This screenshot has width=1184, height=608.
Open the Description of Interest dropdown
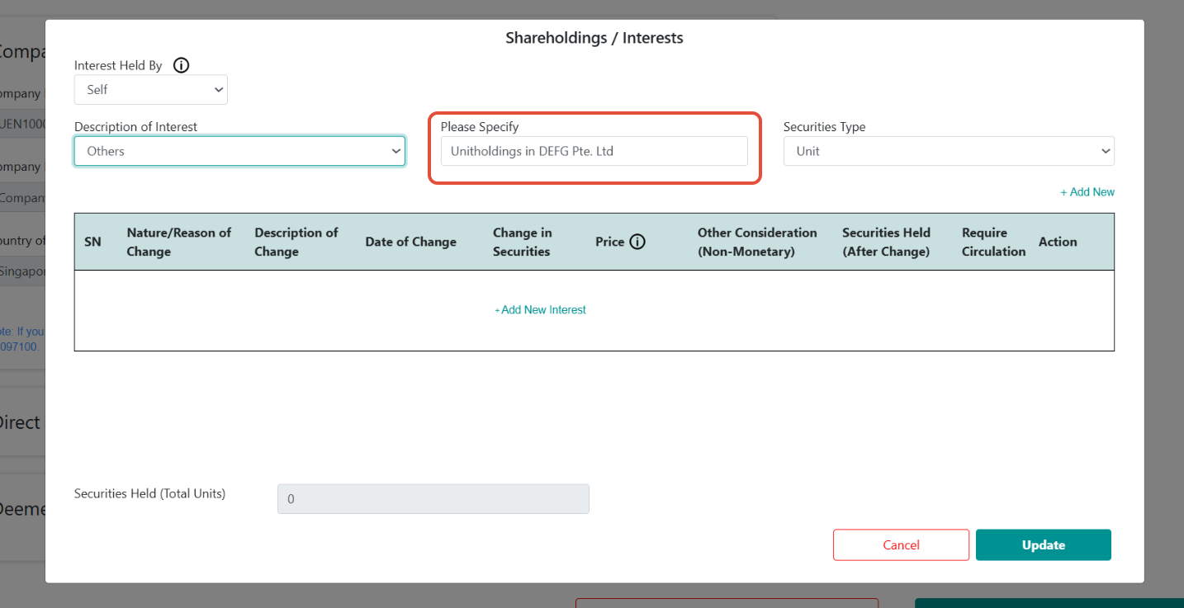239,151
